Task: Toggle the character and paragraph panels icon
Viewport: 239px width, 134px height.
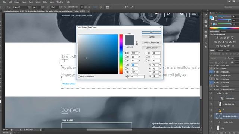Action: [x=108, y=7]
